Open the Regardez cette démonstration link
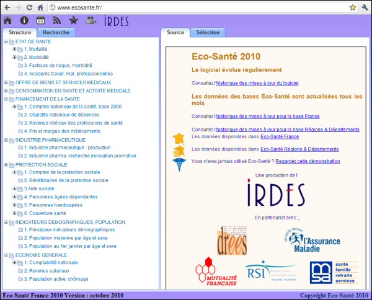 [308, 161]
